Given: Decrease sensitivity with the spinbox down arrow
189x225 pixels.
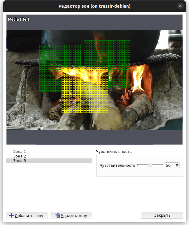Looking at the screenshot, I should pyautogui.click(x=177, y=166).
